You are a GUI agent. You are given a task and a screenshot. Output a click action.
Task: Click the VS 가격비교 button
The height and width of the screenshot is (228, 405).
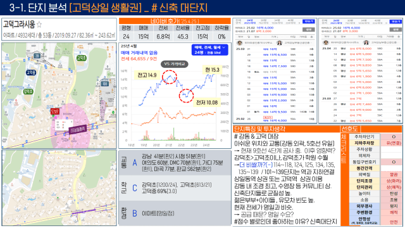click(x=175, y=64)
